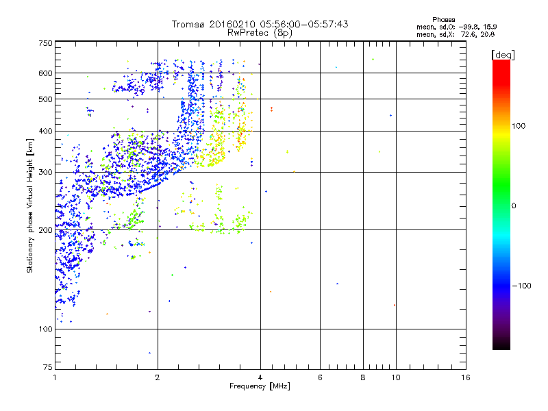548x411 pixels.
Task: Click the 'Stationary phase Virtual Height [km]' axis label
Action: click(30, 206)
